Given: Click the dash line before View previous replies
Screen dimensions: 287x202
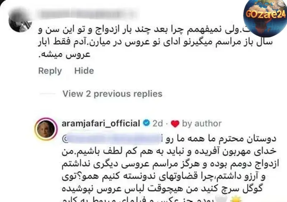Looking at the screenshot, I should pyautogui.click(x=48, y=93).
